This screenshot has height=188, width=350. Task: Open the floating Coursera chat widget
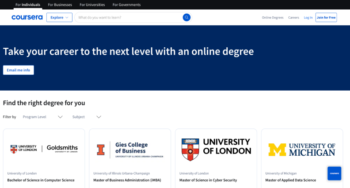[x=334, y=173]
